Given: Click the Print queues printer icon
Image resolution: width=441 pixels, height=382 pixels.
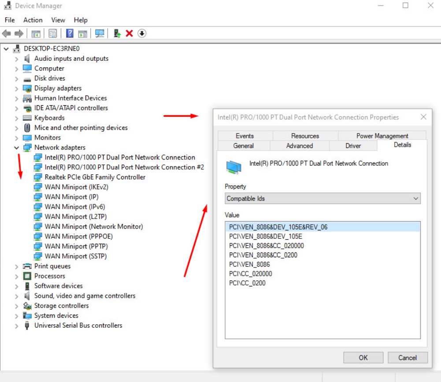Looking at the screenshot, I should tap(27, 266).
